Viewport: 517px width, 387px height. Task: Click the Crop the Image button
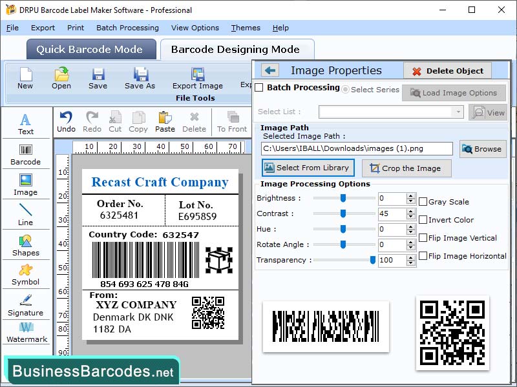(406, 168)
